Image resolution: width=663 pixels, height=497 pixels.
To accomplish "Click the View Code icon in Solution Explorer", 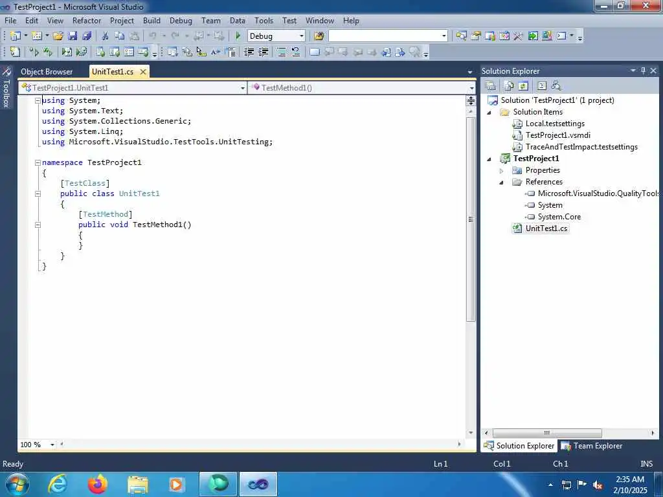I will [x=542, y=86].
